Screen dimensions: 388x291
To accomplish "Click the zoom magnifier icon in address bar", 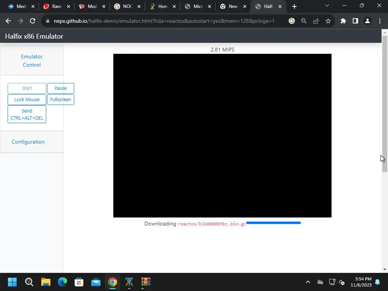I will click(304, 21).
